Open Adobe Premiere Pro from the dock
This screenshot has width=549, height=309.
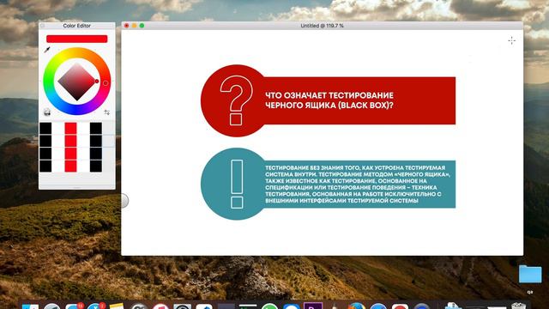[312, 306]
